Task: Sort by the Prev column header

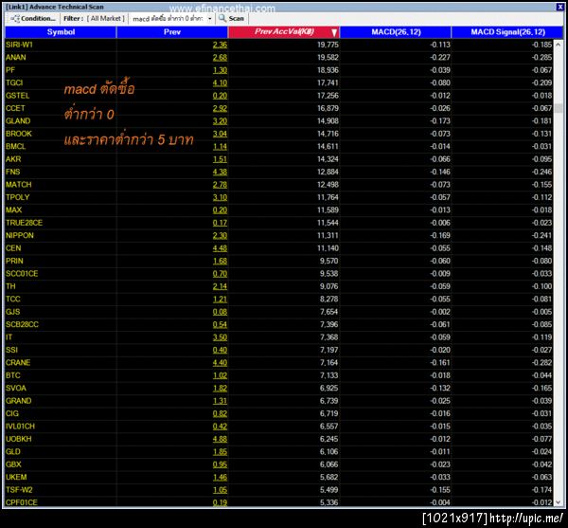Action: (172, 32)
